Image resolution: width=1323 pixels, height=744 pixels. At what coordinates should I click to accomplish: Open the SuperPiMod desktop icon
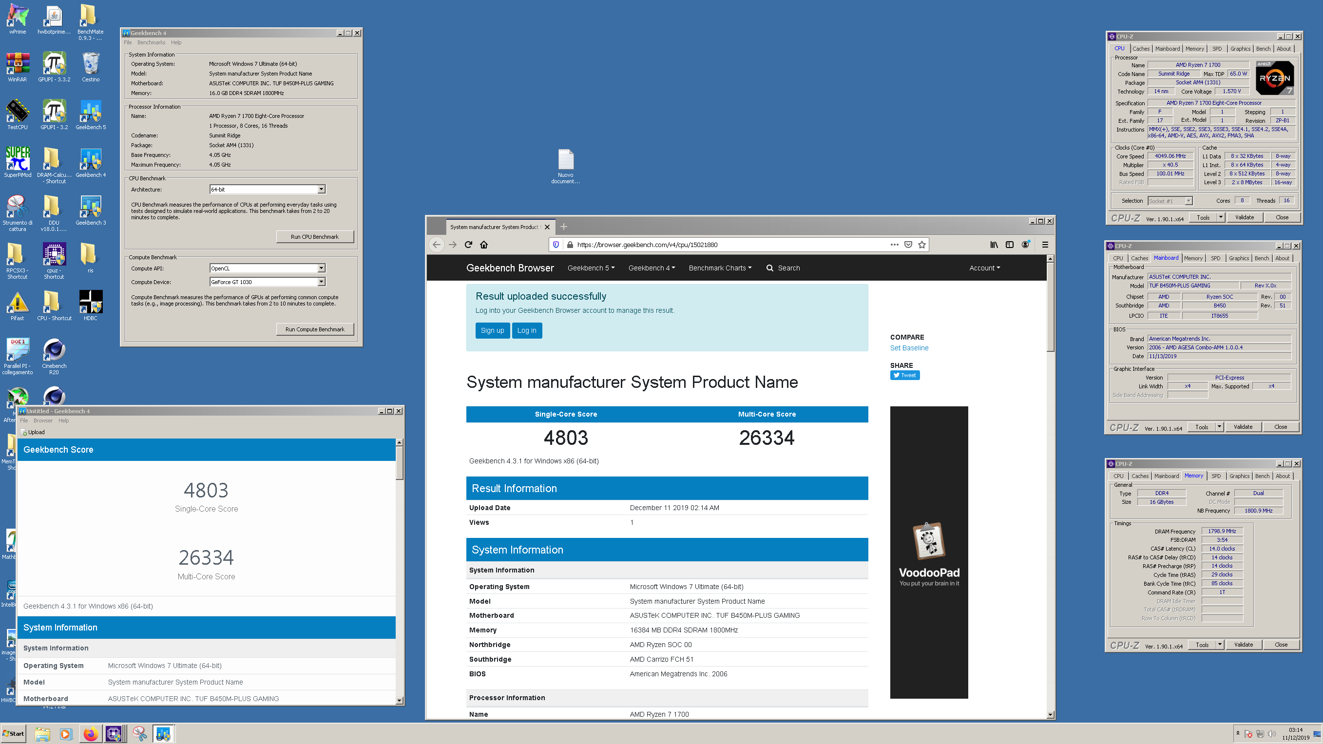click(18, 162)
